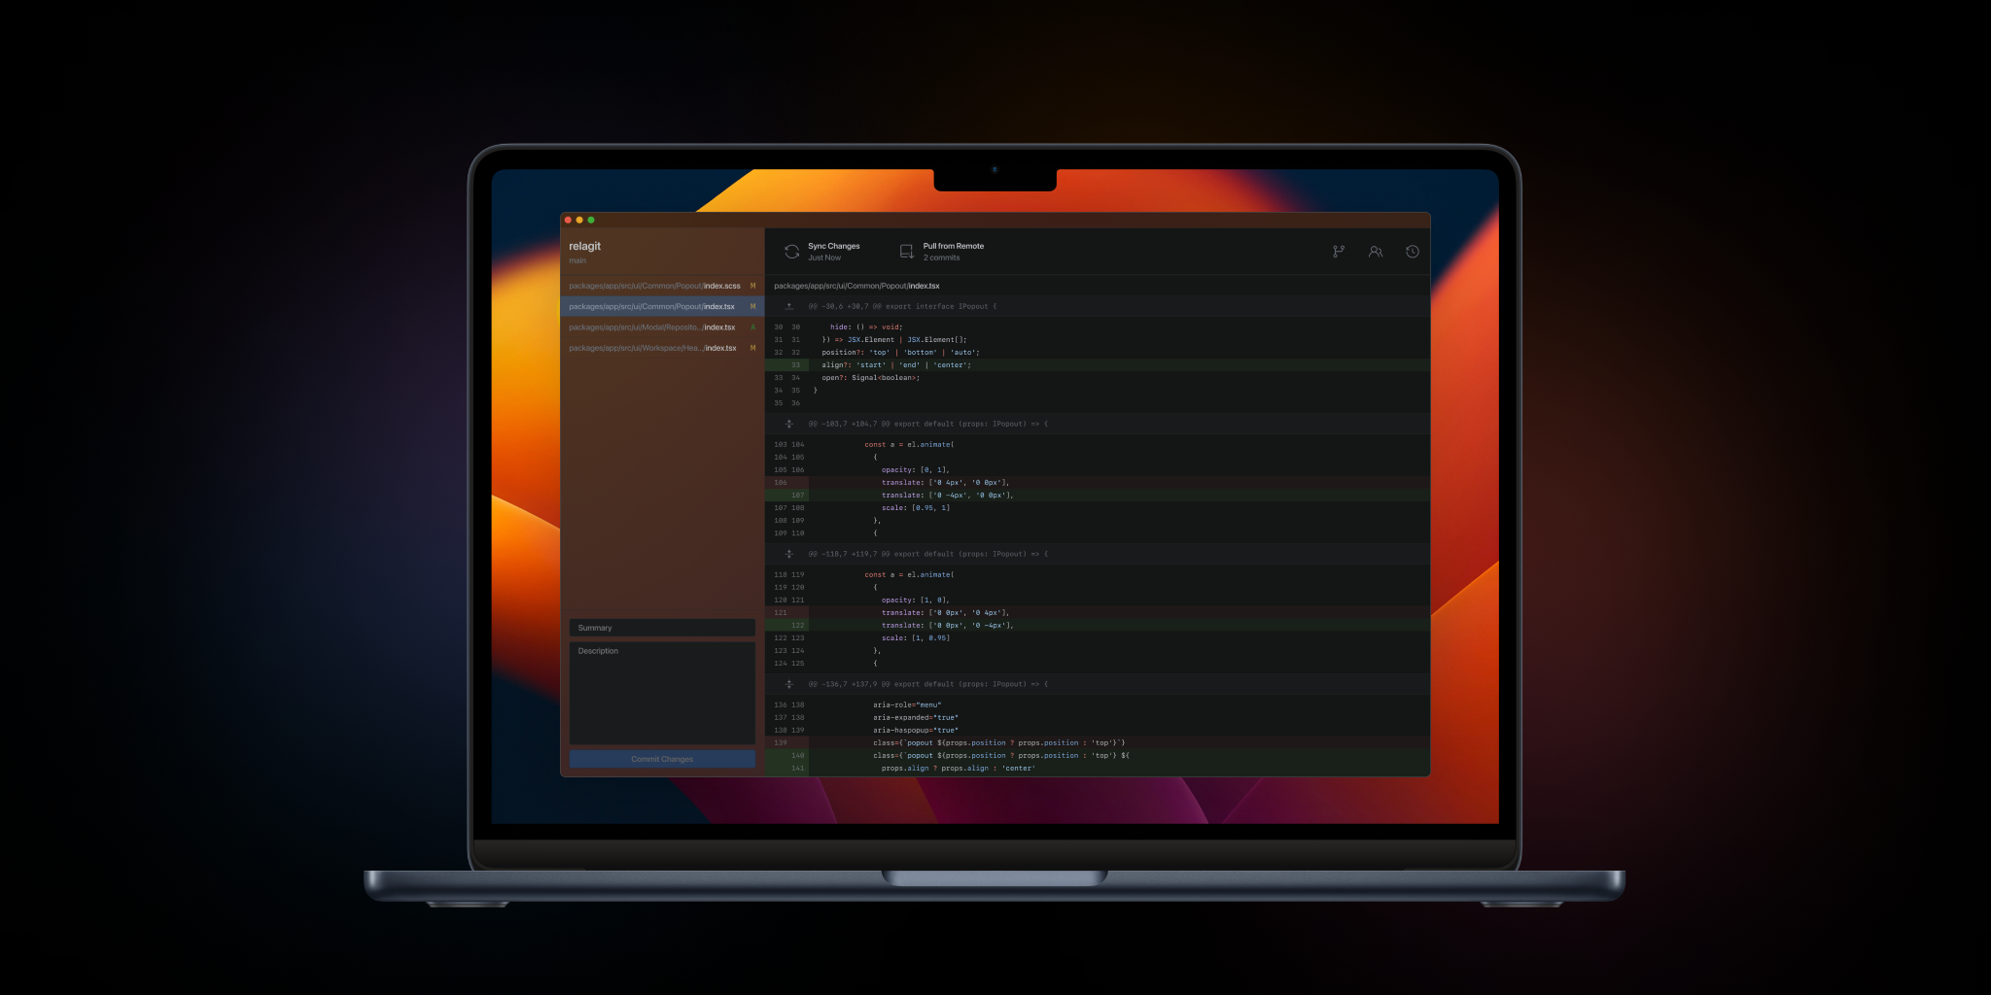Image resolution: width=1991 pixels, height=995 pixels.
Task: Minimize the window with yellow button
Action: tap(579, 220)
